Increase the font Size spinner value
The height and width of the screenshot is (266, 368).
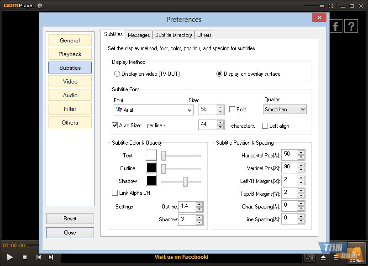(220, 107)
